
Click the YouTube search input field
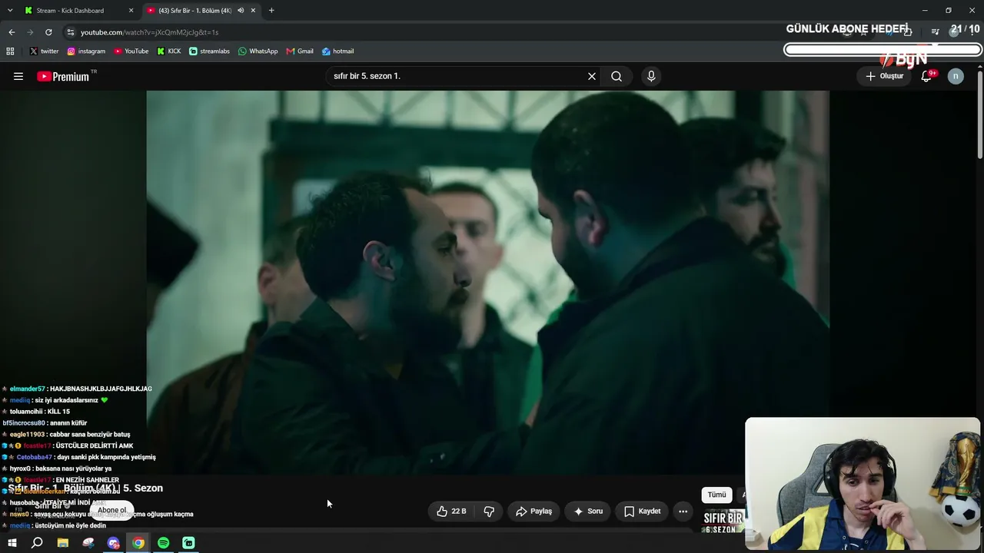coord(457,76)
